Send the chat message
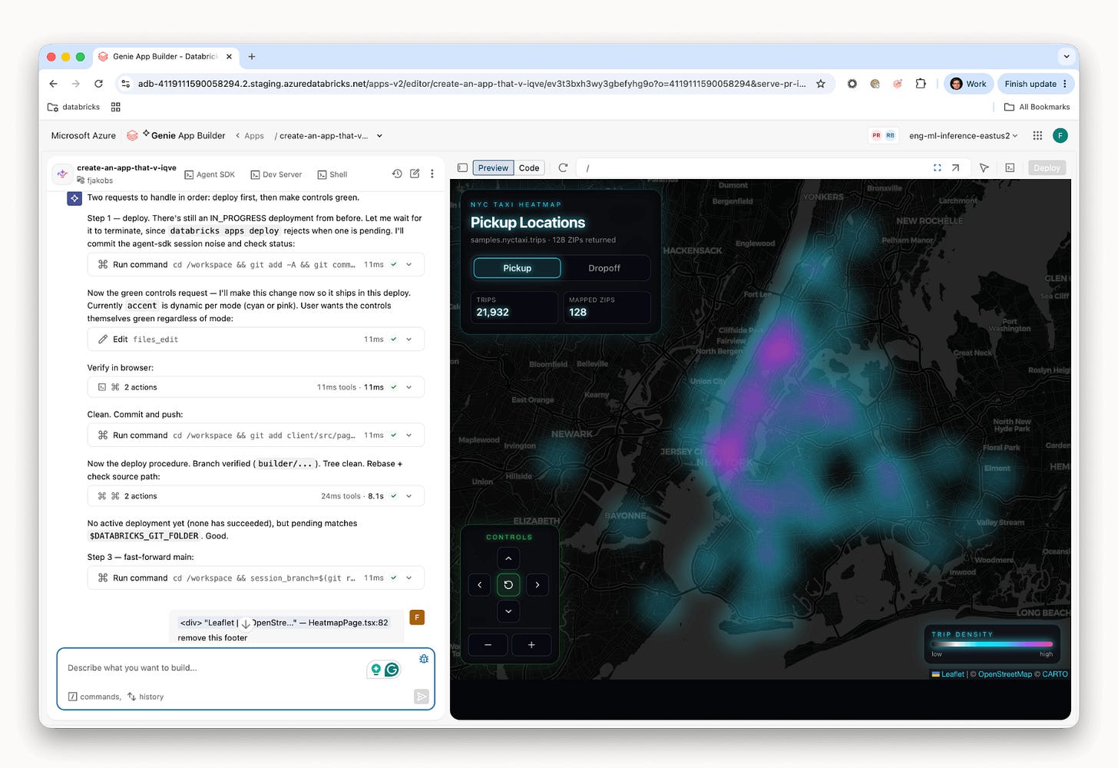 (422, 697)
